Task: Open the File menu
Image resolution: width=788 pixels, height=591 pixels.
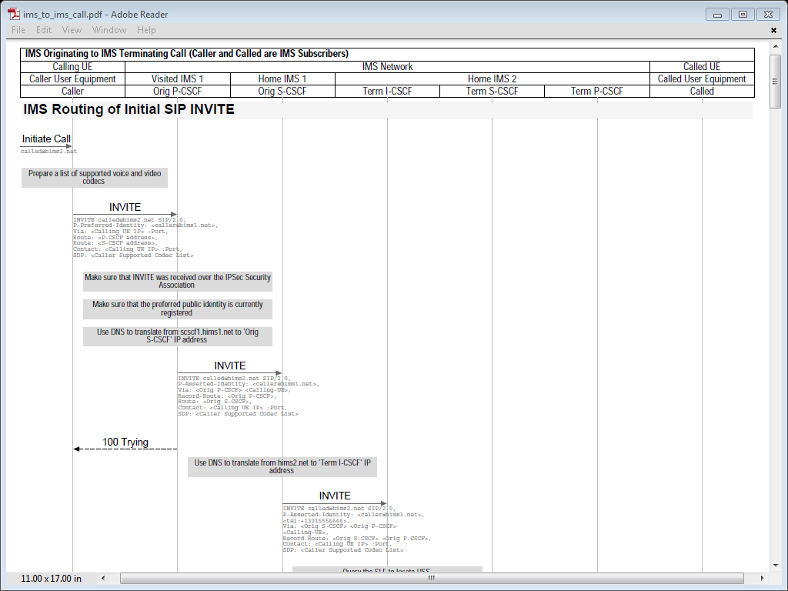Action: [18, 30]
